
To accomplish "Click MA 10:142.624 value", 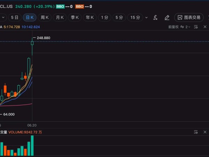I will pyautogui.click(x=31, y=27).
